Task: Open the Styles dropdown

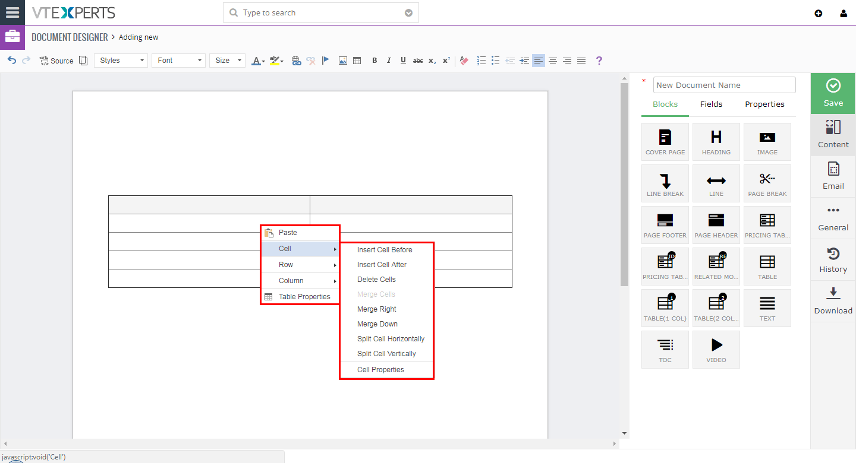Action: tap(121, 60)
